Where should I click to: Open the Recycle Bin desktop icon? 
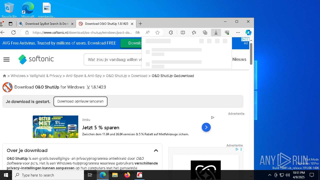tap(9, 10)
